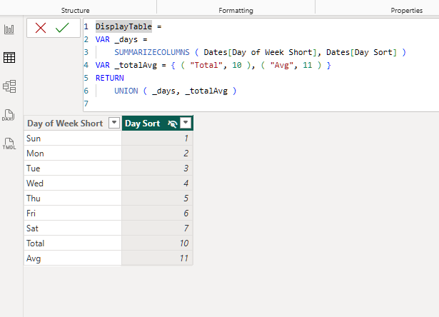Select the Thu cell
439x317 pixels.
click(73, 198)
